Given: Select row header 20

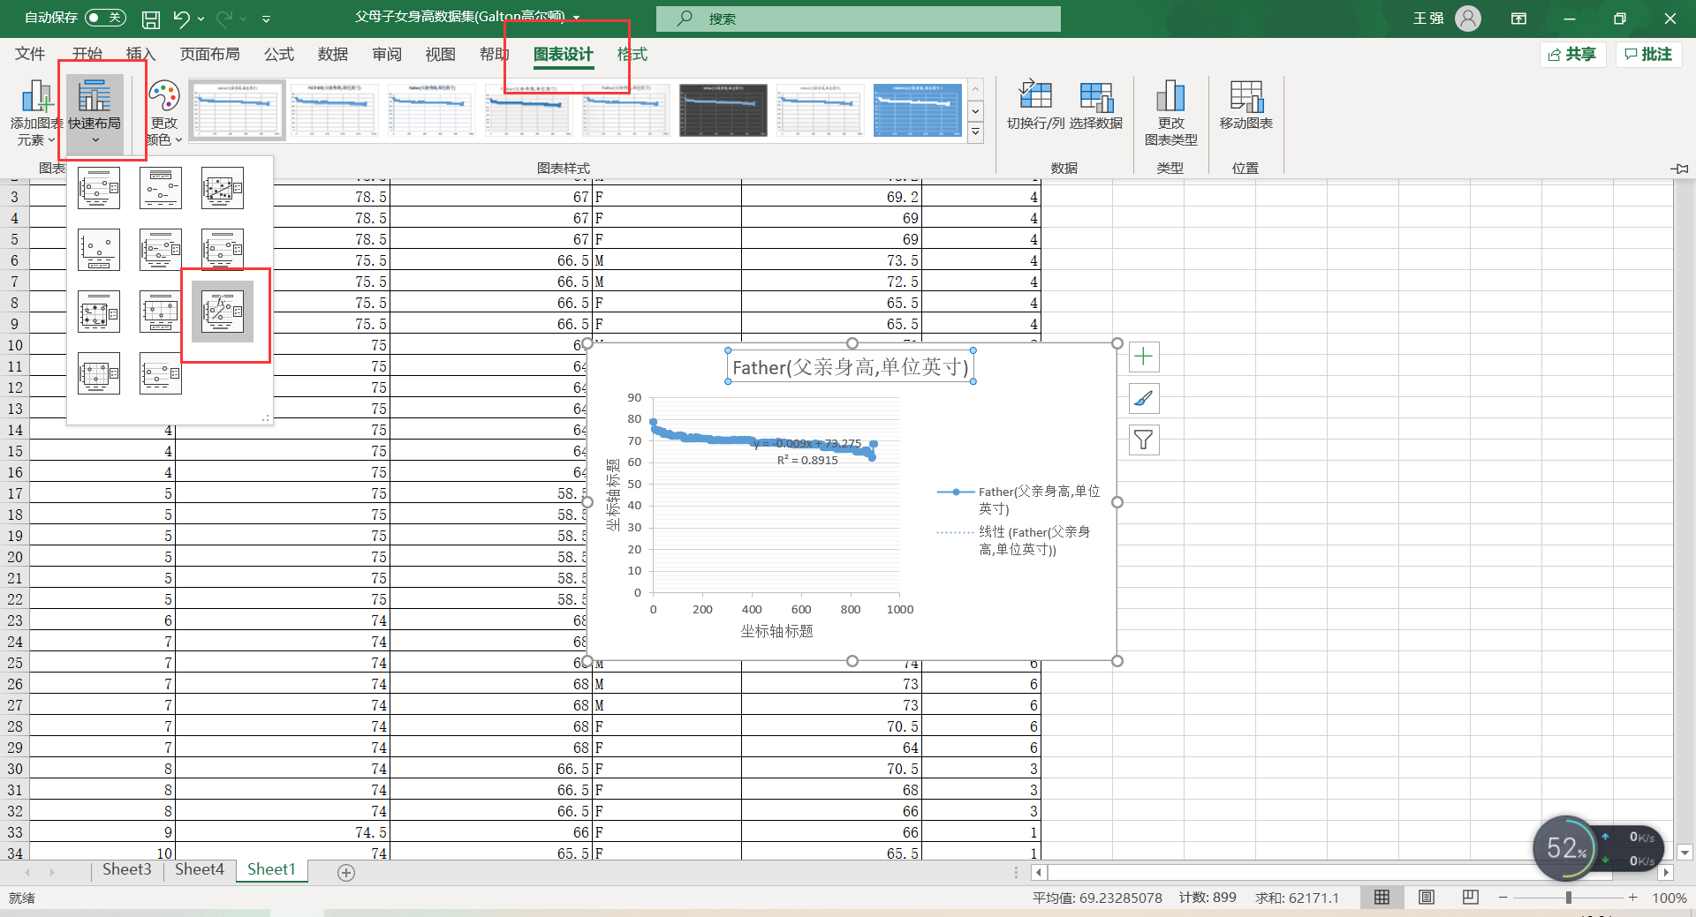Looking at the screenshot, I should point(15,557).
